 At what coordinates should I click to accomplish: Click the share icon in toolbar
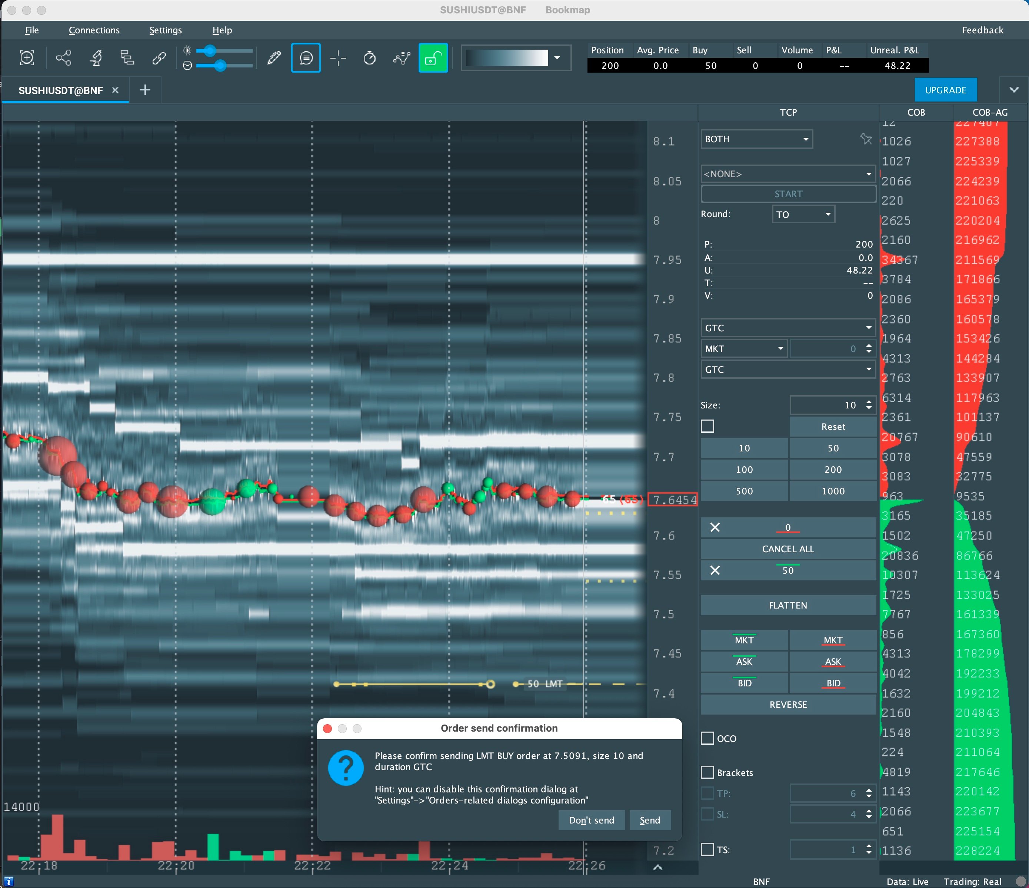point(64,58)
